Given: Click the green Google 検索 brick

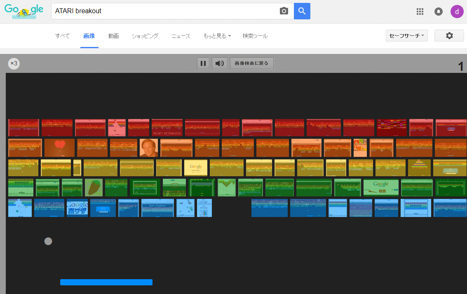Looking at the screenshot, I should pos(381,187).
